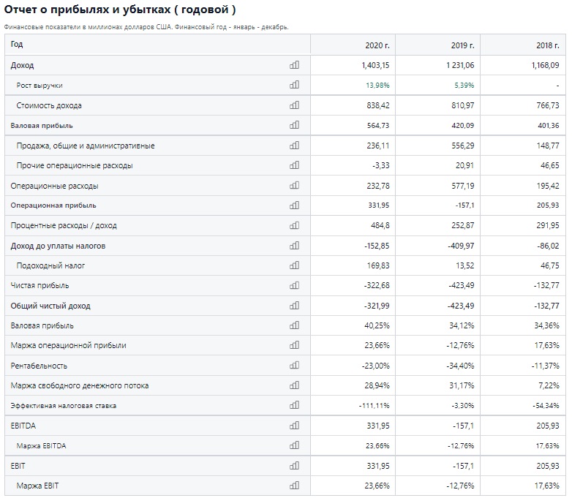
Task: Click interest value 484,8
Action: [x=380, y=225]
